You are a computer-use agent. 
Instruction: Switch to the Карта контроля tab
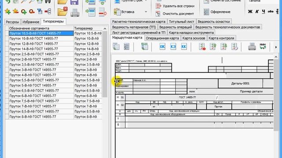coord(221,38)
